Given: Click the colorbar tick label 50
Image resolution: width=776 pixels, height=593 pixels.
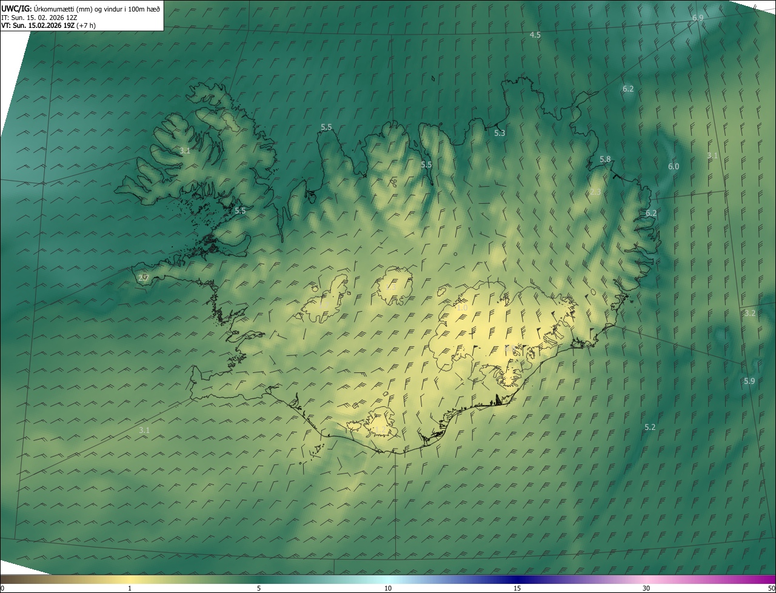Looking at the screenshot, I should pos(771,588).
